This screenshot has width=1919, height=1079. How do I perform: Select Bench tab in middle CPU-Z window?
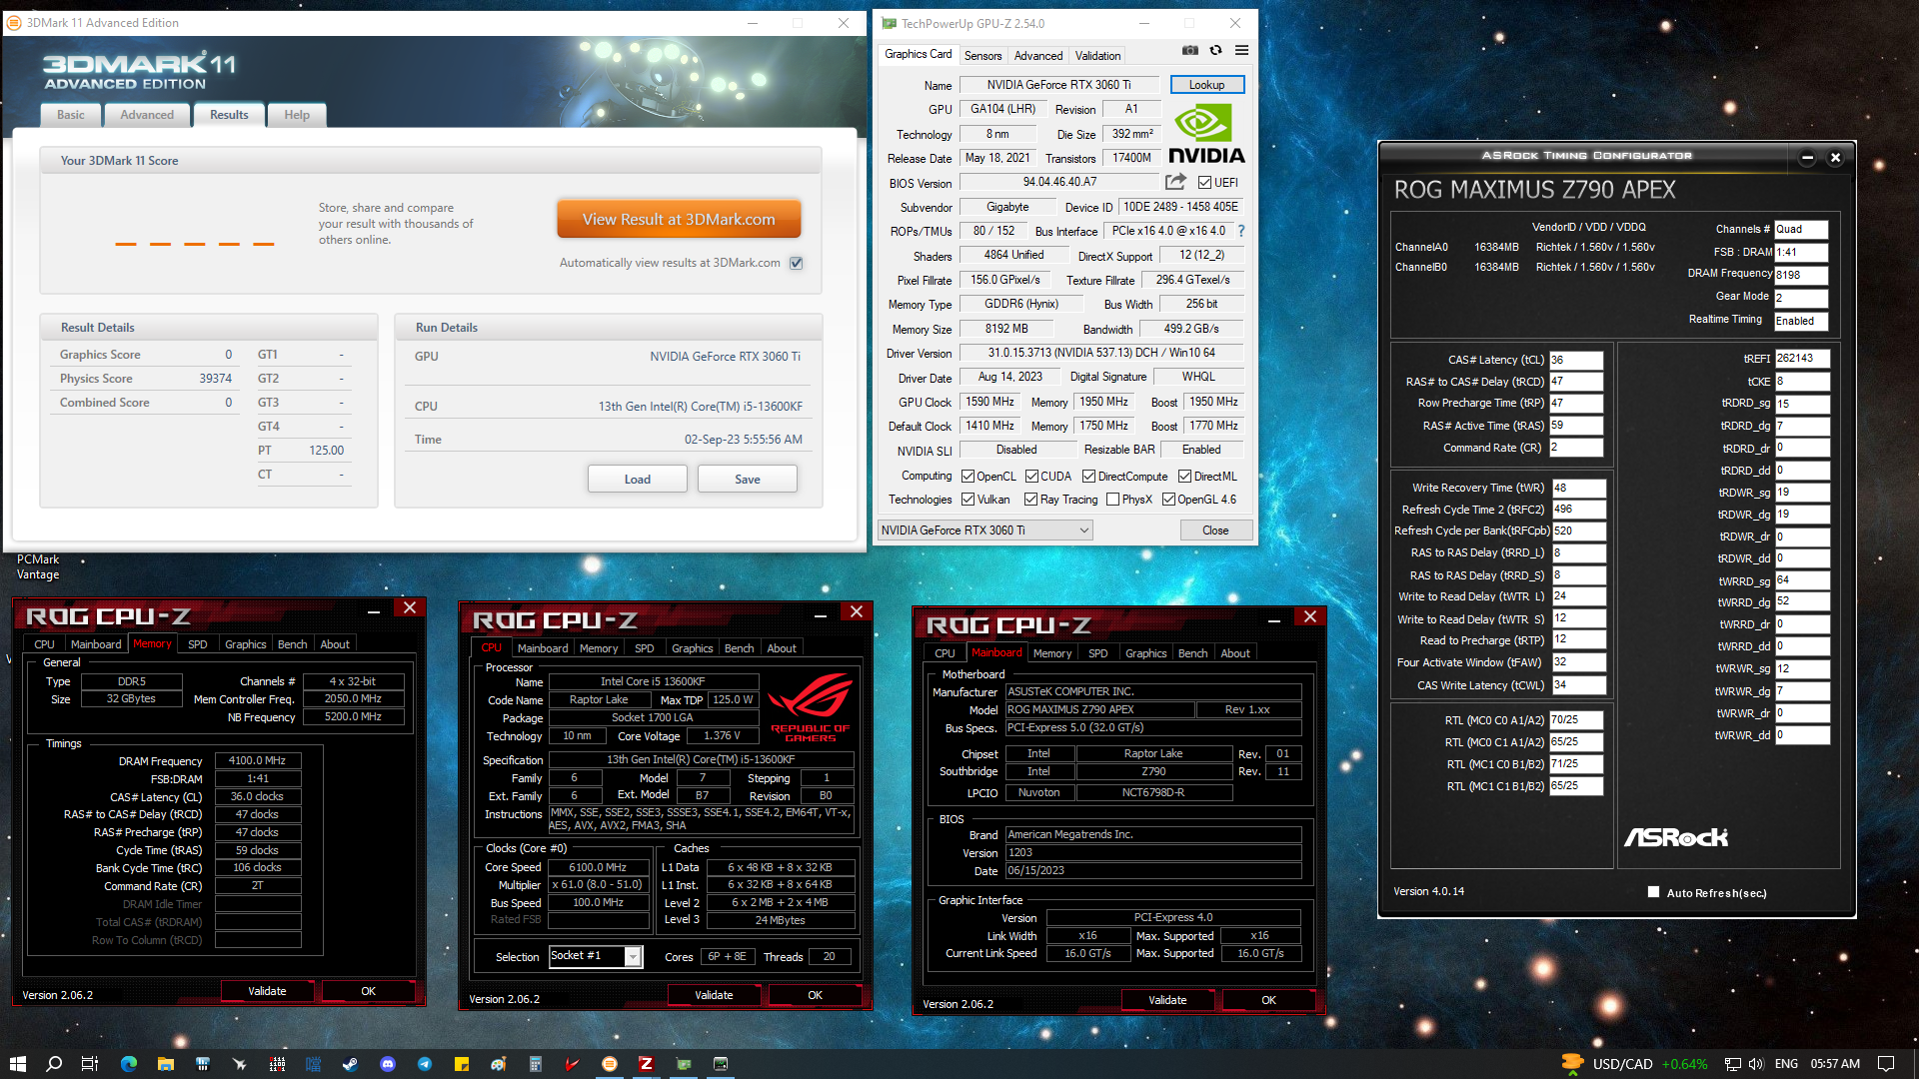pyautogui.click(x=739, y=648)
